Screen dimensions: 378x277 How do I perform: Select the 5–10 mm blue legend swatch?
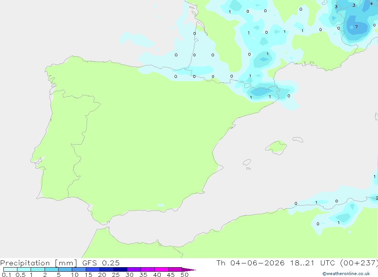[x=65, y=269]
